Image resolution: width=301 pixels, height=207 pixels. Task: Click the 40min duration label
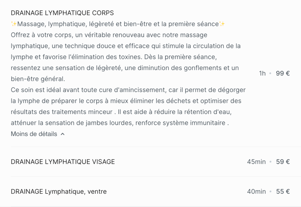tap(256, 191)
